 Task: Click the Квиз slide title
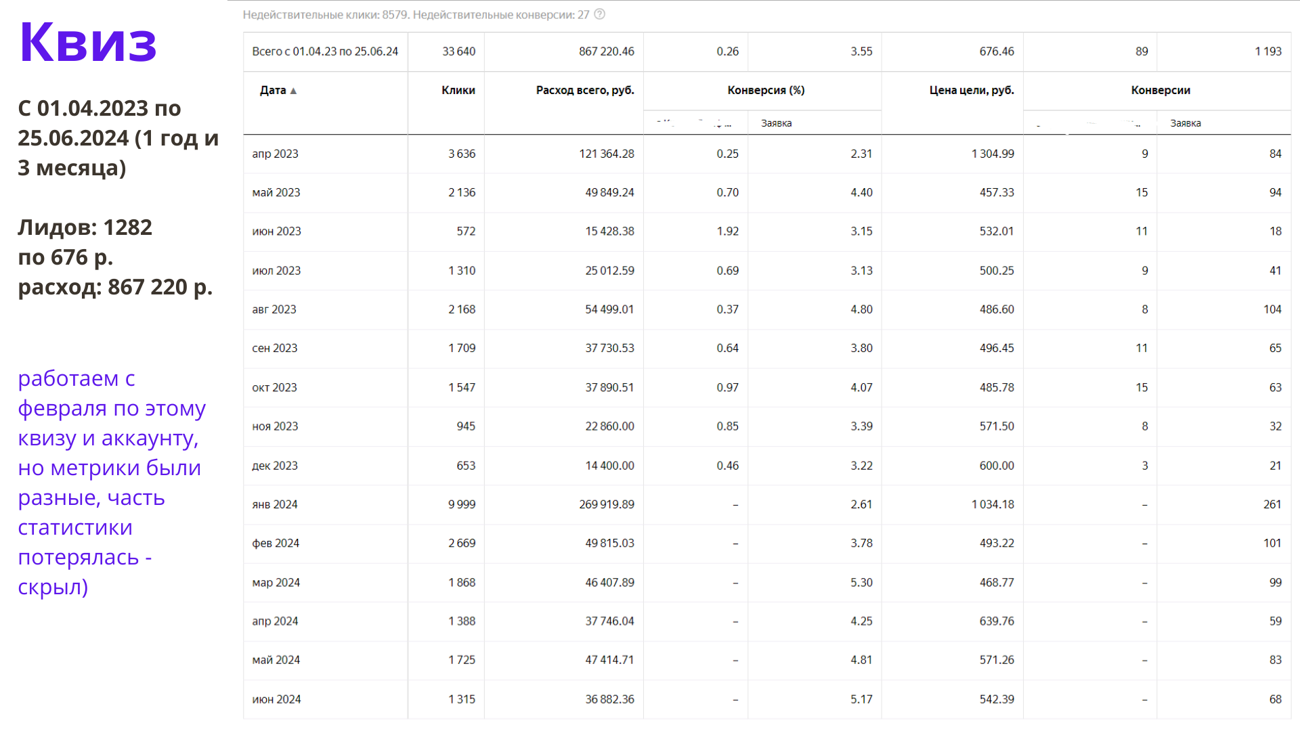coord(88,43)
